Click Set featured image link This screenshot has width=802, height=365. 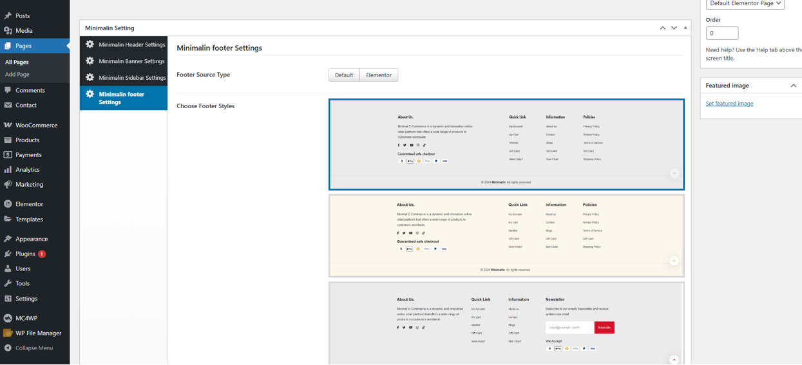729,104
